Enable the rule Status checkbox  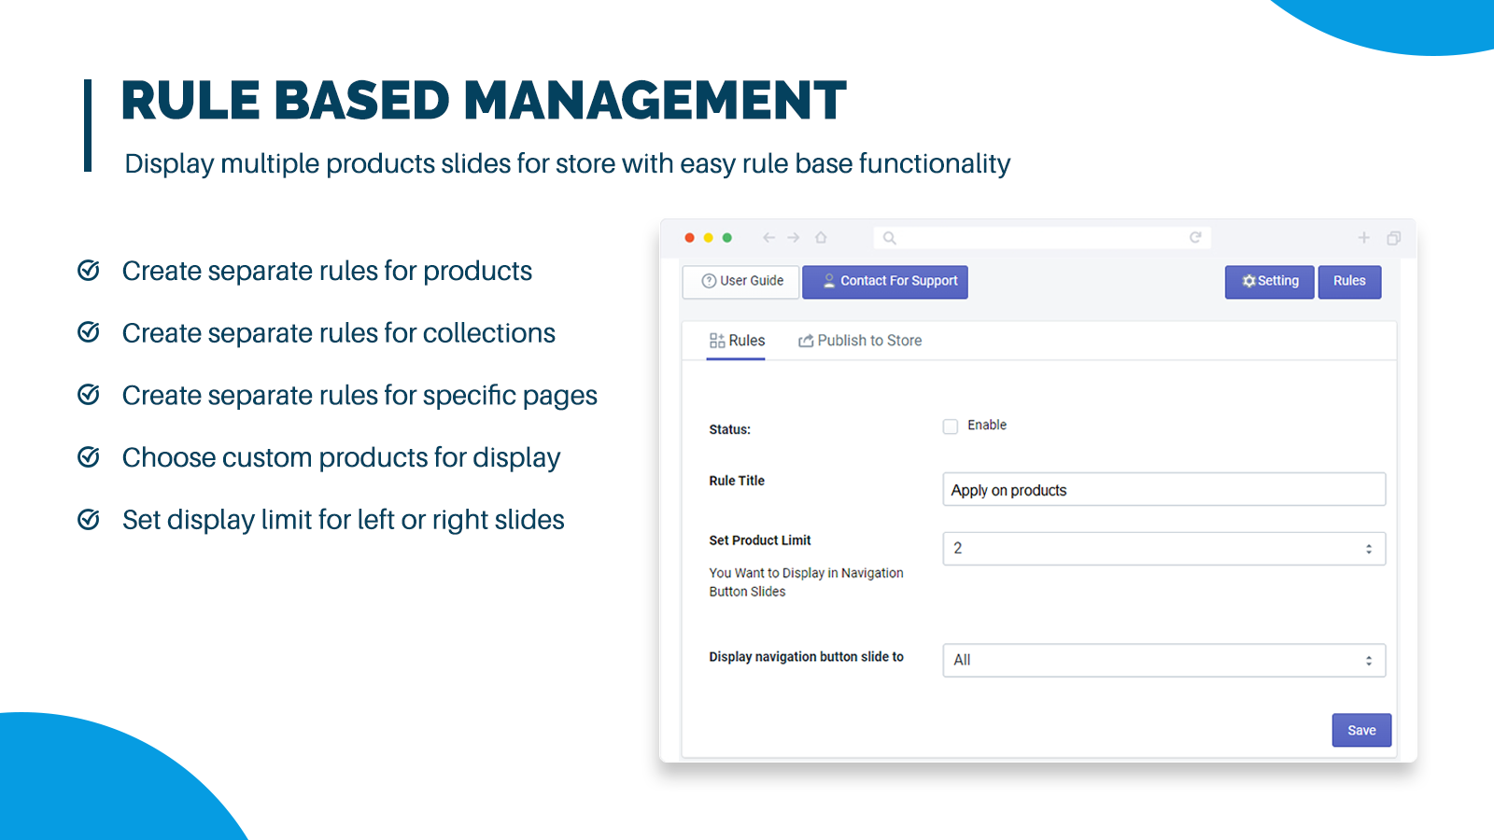[950, 426]
